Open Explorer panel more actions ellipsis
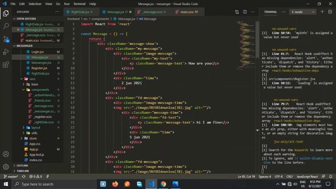 tap(57, 12)
